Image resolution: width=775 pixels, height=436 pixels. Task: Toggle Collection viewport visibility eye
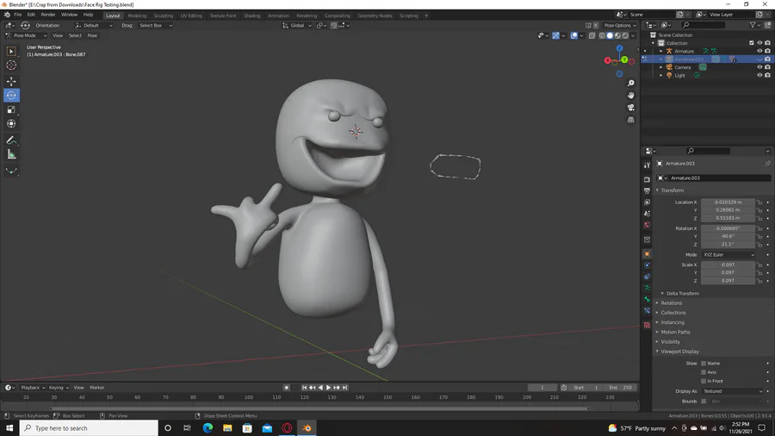point(759,43)
